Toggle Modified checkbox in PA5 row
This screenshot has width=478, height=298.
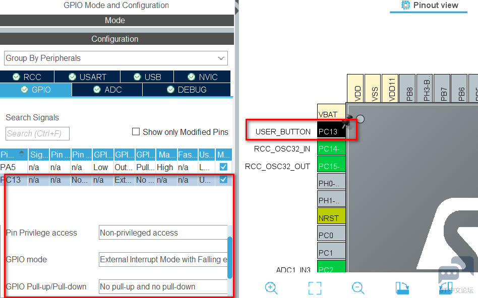(x=223, y=167)
